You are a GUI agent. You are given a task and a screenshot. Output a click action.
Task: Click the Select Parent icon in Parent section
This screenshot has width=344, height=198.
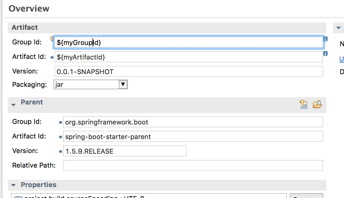[304, 104]
